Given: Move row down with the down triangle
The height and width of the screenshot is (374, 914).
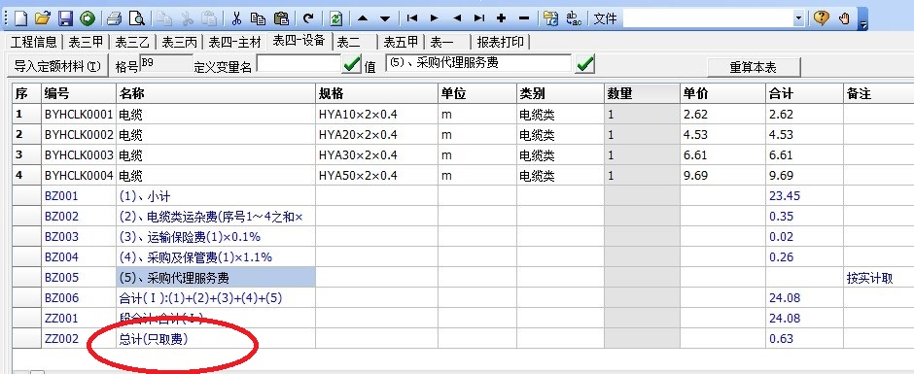Looking at the screenshot, I should pos(385,18).
